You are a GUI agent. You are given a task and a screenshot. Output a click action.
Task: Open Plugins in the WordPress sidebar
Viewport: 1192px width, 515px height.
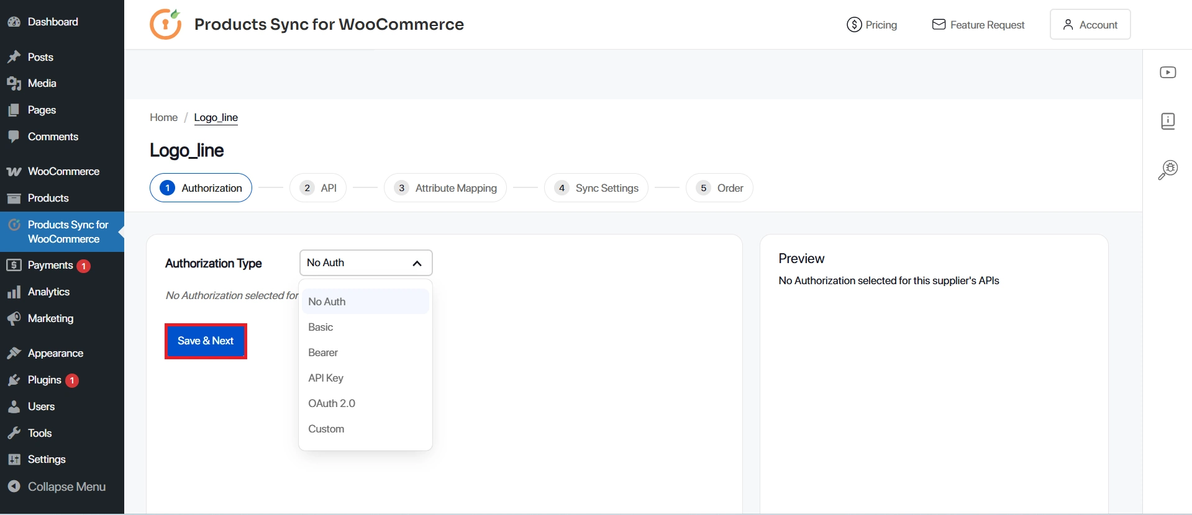click(x=44, y=380)
